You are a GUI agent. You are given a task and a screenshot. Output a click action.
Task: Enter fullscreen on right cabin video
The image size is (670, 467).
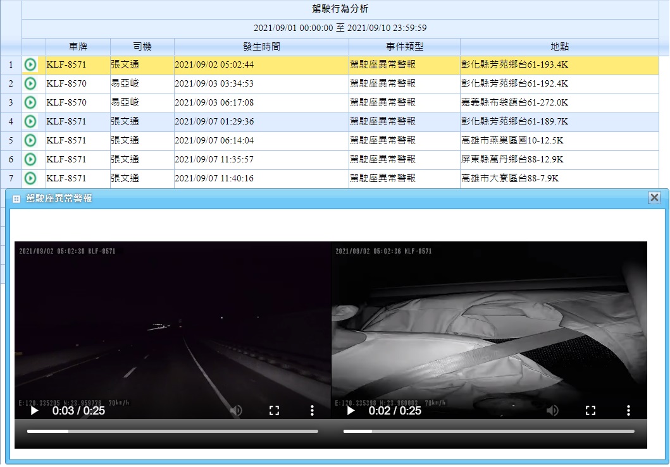(x=590, y=411)
